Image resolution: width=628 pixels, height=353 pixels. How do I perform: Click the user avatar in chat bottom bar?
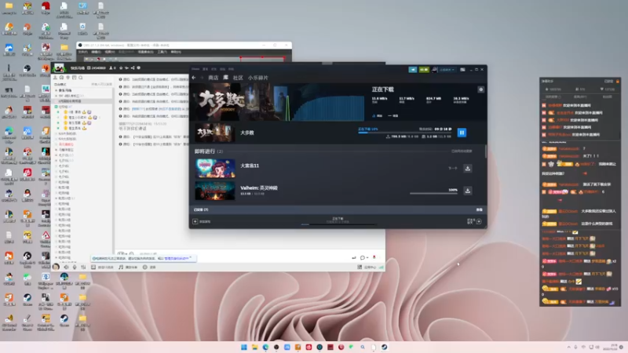[x=56, y=267]
